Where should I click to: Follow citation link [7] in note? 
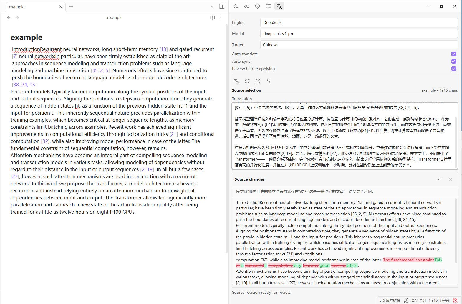click(15, 56)
